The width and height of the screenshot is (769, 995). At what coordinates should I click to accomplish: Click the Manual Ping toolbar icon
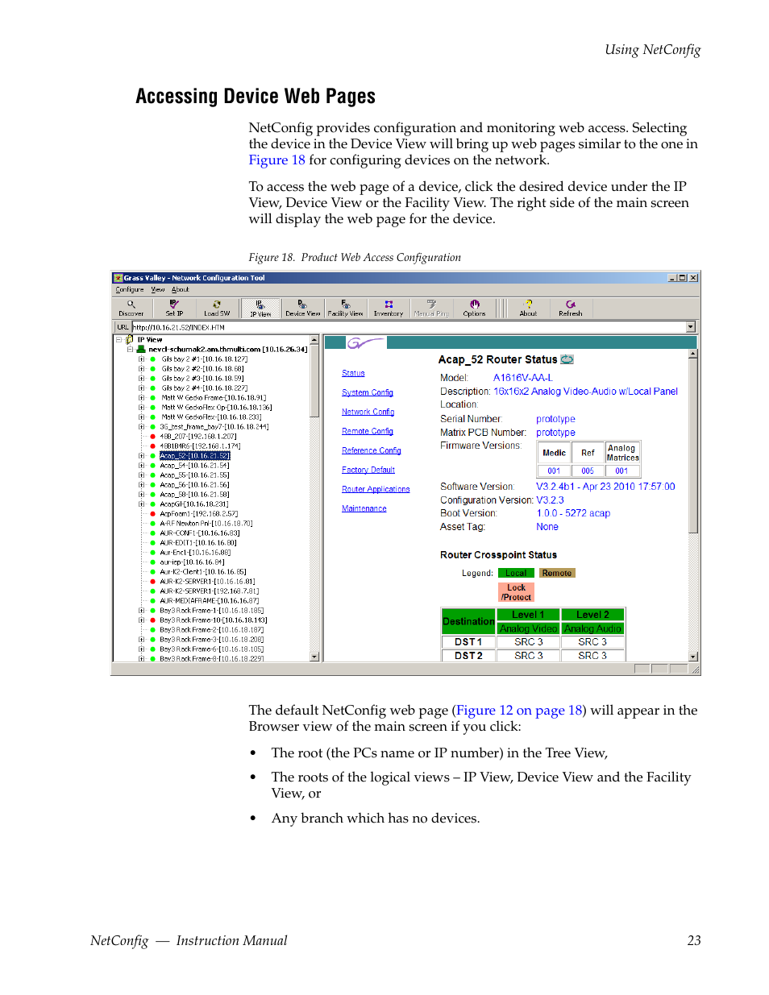tap(430, 309)
